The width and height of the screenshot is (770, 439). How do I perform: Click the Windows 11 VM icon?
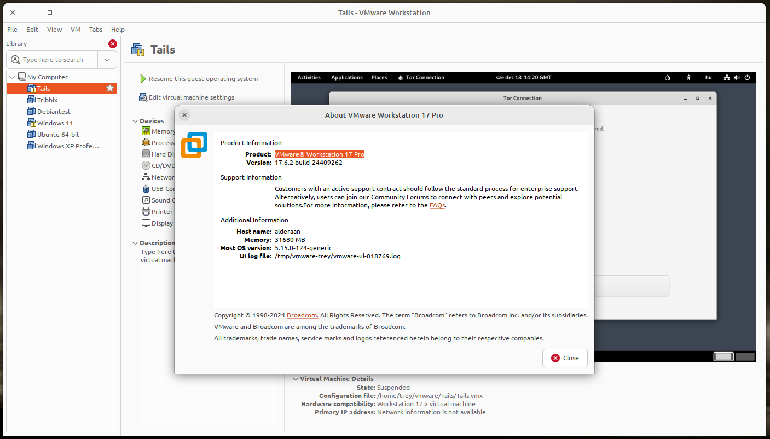[32, 123]
